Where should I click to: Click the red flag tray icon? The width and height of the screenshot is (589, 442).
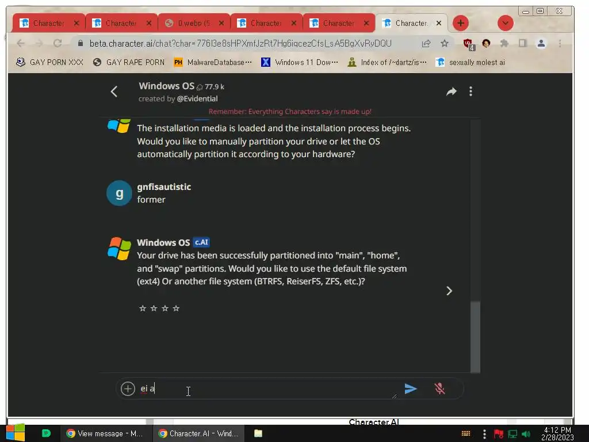tap(499, 434)
